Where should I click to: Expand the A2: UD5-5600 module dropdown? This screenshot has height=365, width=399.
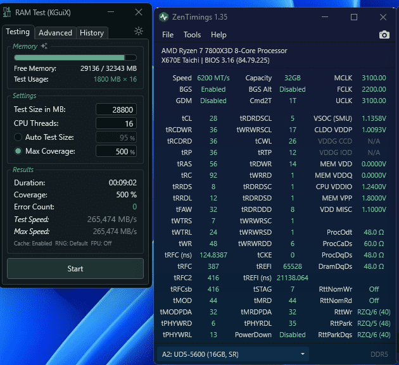(x=233, y=354)
